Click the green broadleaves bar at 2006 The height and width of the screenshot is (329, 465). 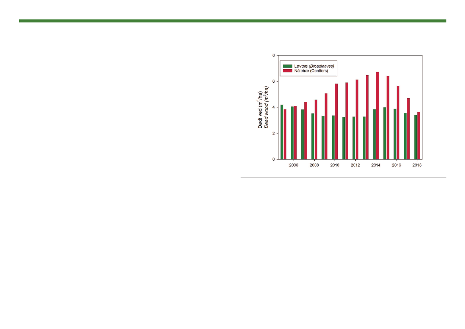(x=292, y=133)
